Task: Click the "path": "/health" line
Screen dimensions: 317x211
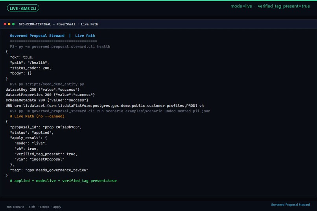Action: 29,63
